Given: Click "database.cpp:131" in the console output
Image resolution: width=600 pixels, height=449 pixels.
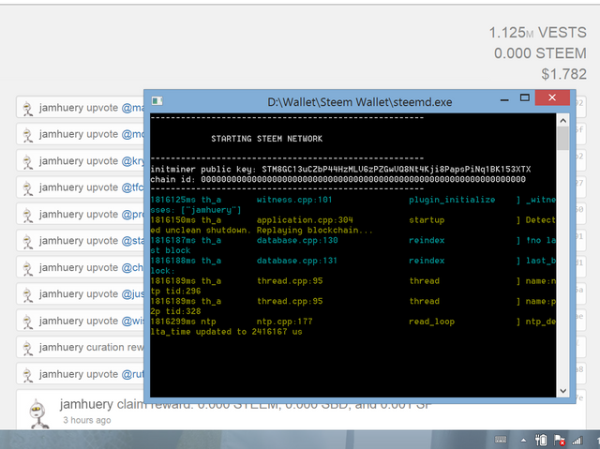Looking at the screenshot, I should (296, 261).
